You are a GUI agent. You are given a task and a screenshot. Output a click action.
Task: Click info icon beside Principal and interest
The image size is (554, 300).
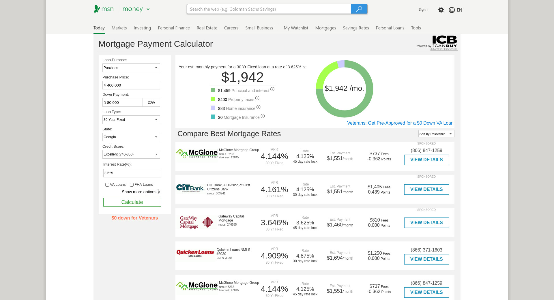point(272,89)
